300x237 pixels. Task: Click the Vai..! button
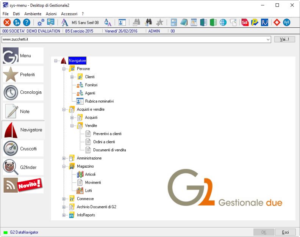click(284, 39)
